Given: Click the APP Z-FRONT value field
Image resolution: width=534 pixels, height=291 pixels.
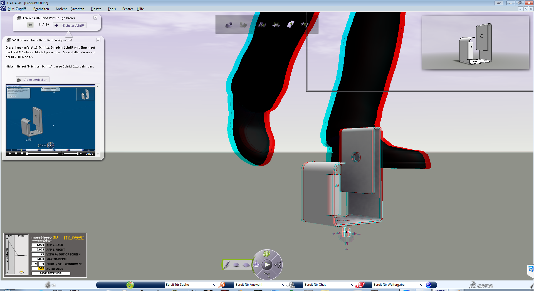Looking at the screenshot, I should click(38, 250).
